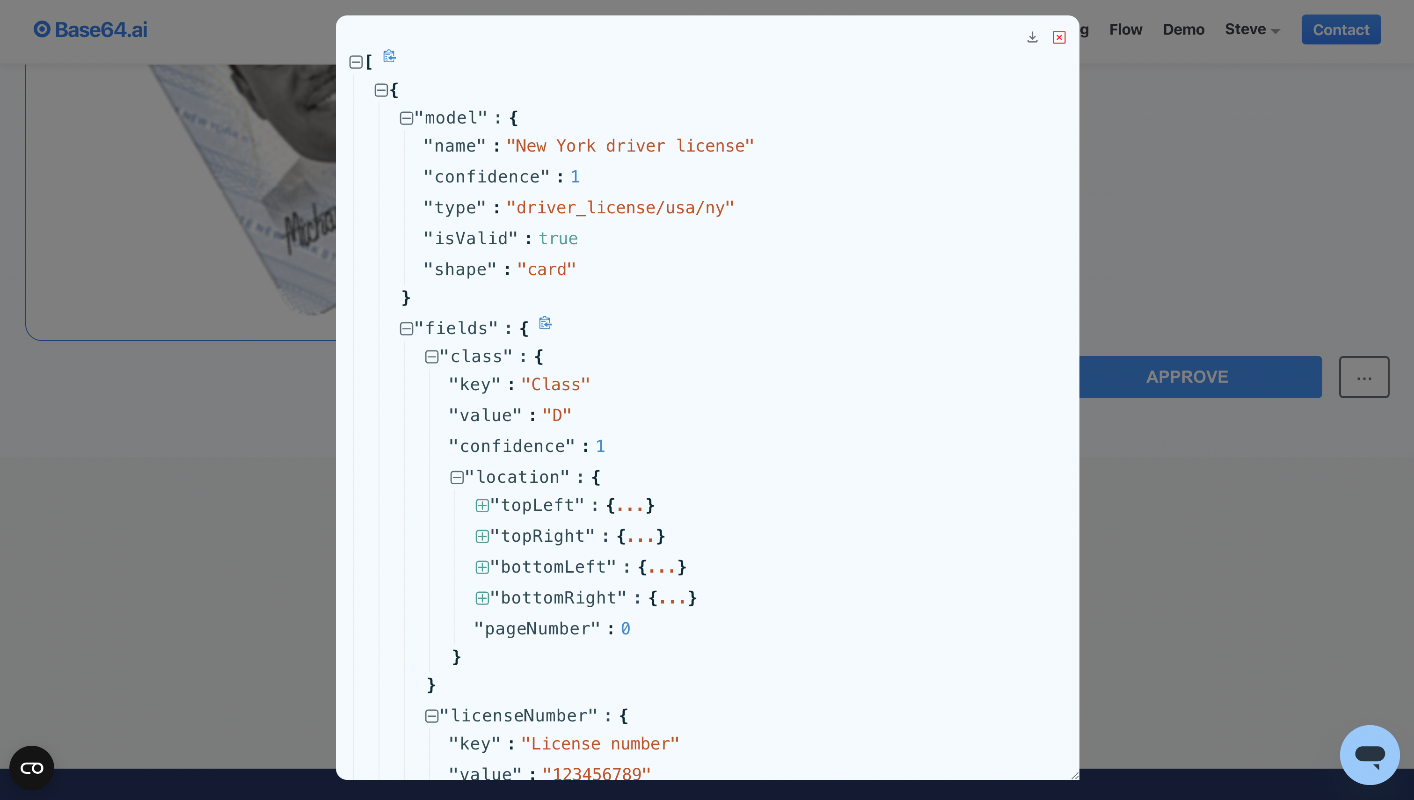Expand the topLeft location node
This screenshot has width=1414, height=800.
click(x=482, y=505)
